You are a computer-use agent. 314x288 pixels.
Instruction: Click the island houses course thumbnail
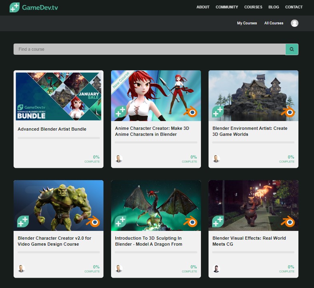253,95
